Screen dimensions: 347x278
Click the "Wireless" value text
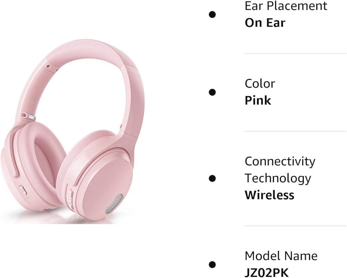(x=270, y=195)
